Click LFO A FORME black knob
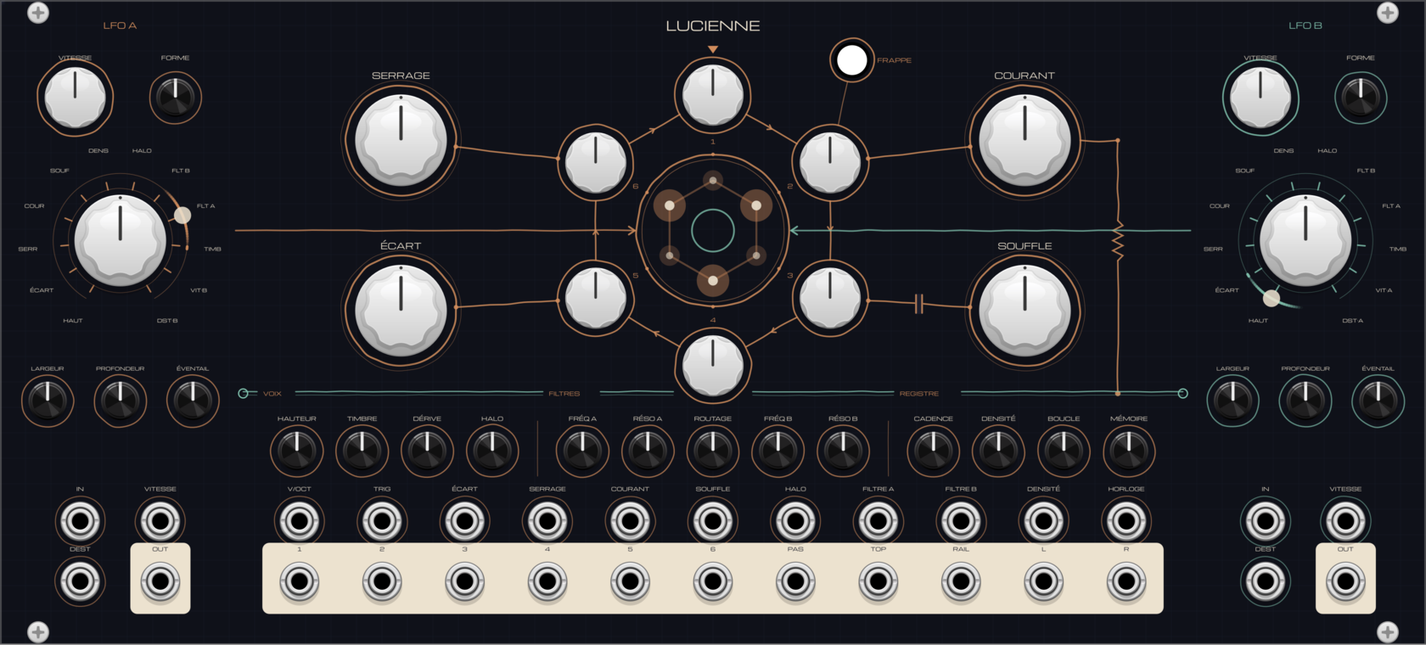This screenshot has width=1426, height=645. pos(176,98)
